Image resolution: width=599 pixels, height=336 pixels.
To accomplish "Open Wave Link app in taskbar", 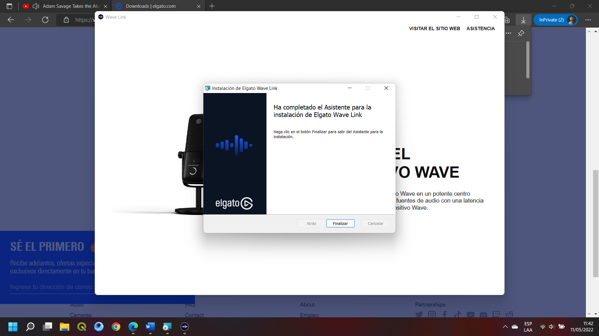I will pyautogui.click(x=185, y=327).
